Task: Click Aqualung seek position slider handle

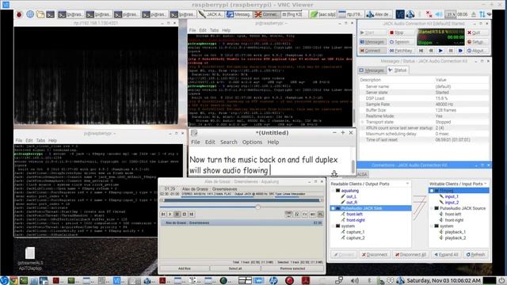Action: (x=257, y=207)
